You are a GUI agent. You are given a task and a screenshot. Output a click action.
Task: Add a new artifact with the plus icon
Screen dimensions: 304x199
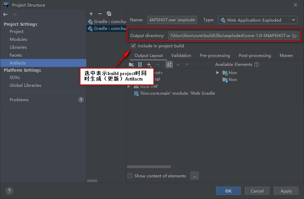[x=91, y=14]
